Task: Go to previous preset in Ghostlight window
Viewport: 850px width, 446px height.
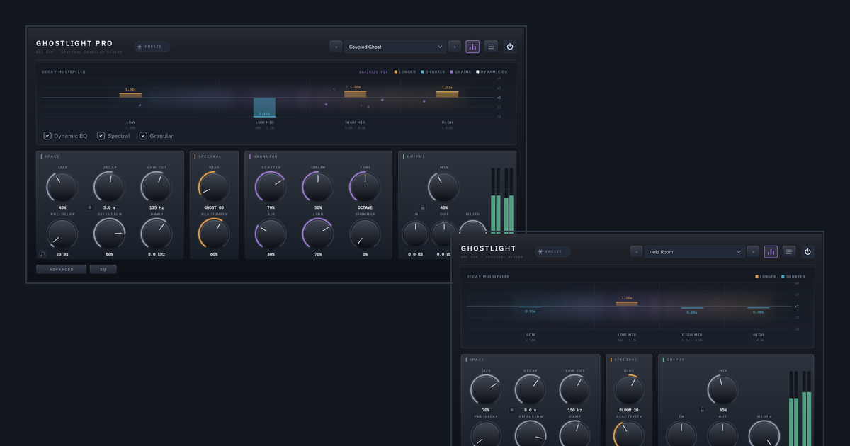Action: [636, 251]
